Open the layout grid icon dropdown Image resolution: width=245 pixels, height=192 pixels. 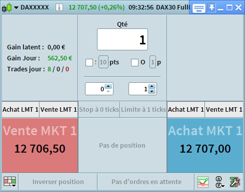tap(10, 182)
